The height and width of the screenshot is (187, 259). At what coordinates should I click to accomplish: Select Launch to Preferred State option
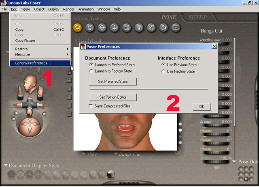point(112,65)
